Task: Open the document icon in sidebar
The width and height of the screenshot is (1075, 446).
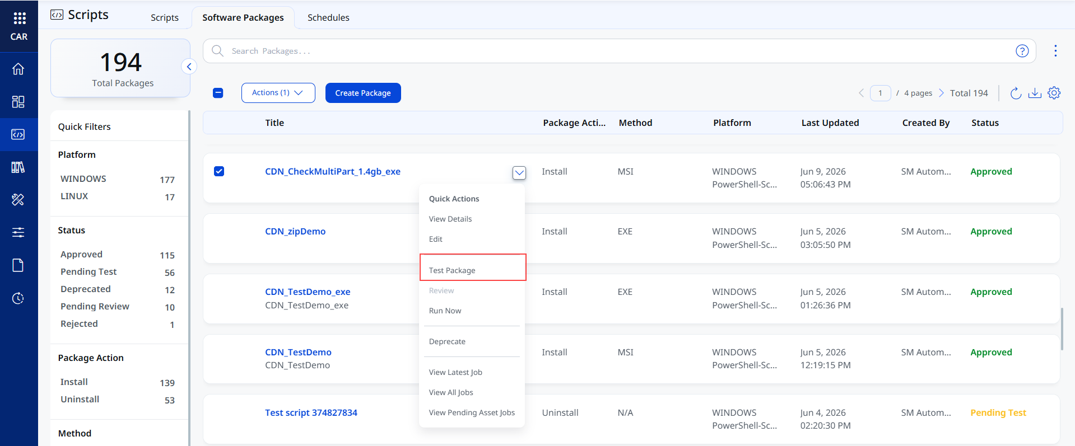Action: pyautogui.click(x=18, y=265)
